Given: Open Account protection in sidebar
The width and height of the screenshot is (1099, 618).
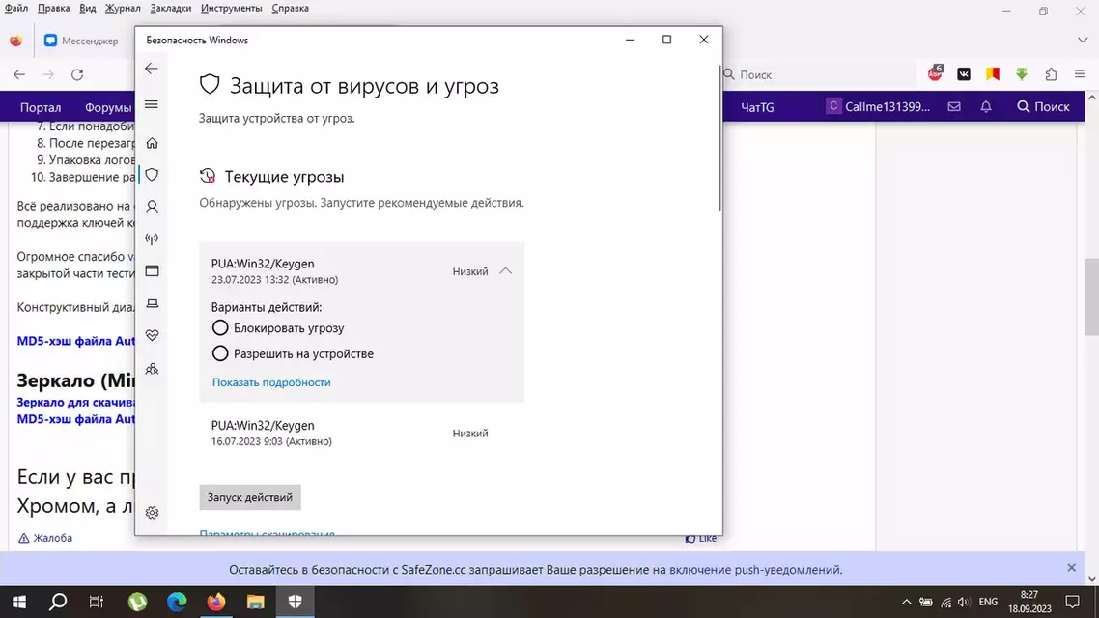Looking at the screenshot, I should point(152,207).
